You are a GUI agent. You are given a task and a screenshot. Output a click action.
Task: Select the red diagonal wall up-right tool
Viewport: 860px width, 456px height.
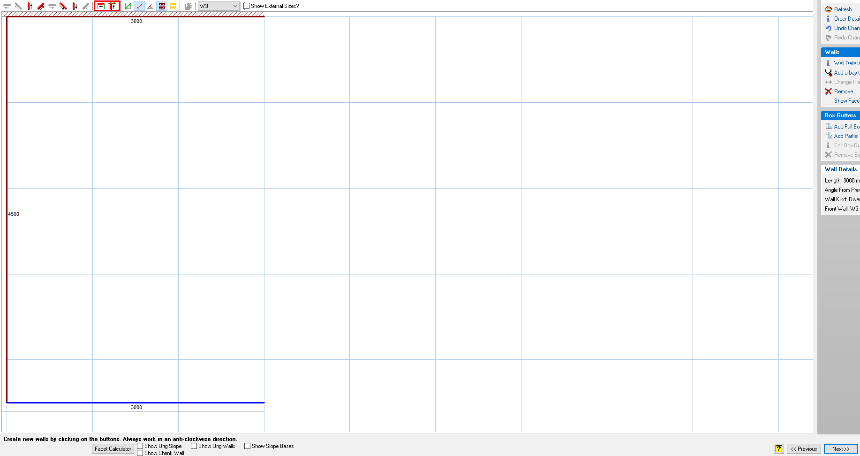(41, 6)
